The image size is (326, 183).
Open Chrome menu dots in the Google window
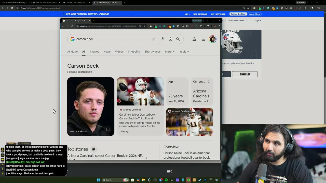tap(219, 26)
